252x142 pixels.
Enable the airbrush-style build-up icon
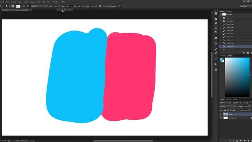pyautogui.click(x=100, y=6)
